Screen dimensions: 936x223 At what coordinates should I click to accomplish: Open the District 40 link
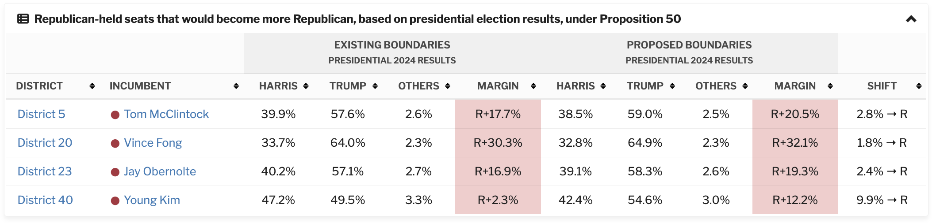click(x=45, y=200)
